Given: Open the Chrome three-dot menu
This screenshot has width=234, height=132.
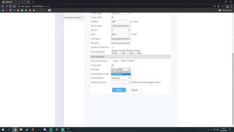Looking at the screenshot, I should point(231,7).
